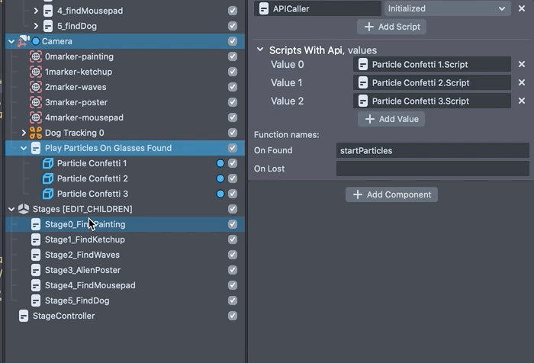534x363 pixels.
Task: Click the Stages scene object icon
Action: [x=24, y=209]
